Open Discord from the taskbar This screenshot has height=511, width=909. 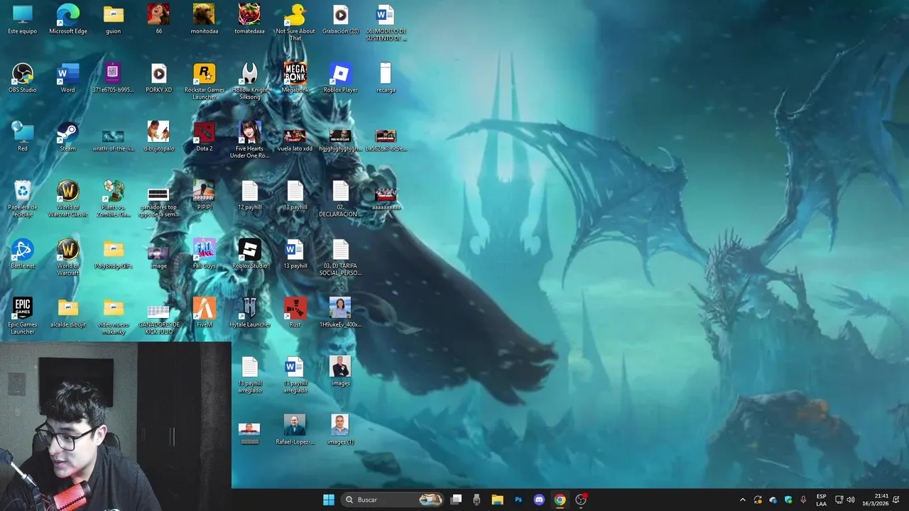539,500
